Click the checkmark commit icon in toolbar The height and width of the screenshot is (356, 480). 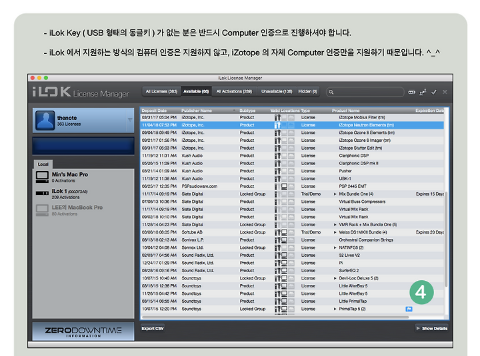[x=434, y=92]
